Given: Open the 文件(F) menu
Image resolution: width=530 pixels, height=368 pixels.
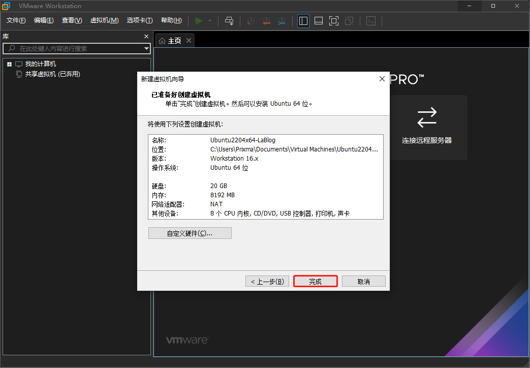Looking at the screenshot, I should point(16,20).
